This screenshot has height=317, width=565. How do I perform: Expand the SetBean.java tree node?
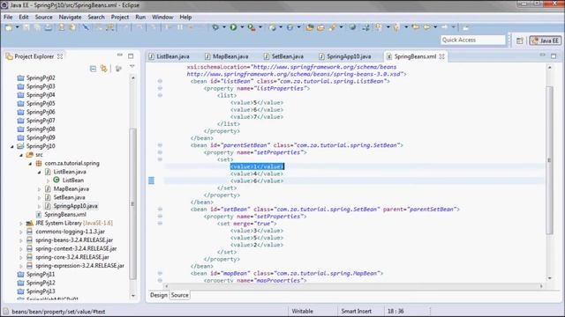pos(39,197)
